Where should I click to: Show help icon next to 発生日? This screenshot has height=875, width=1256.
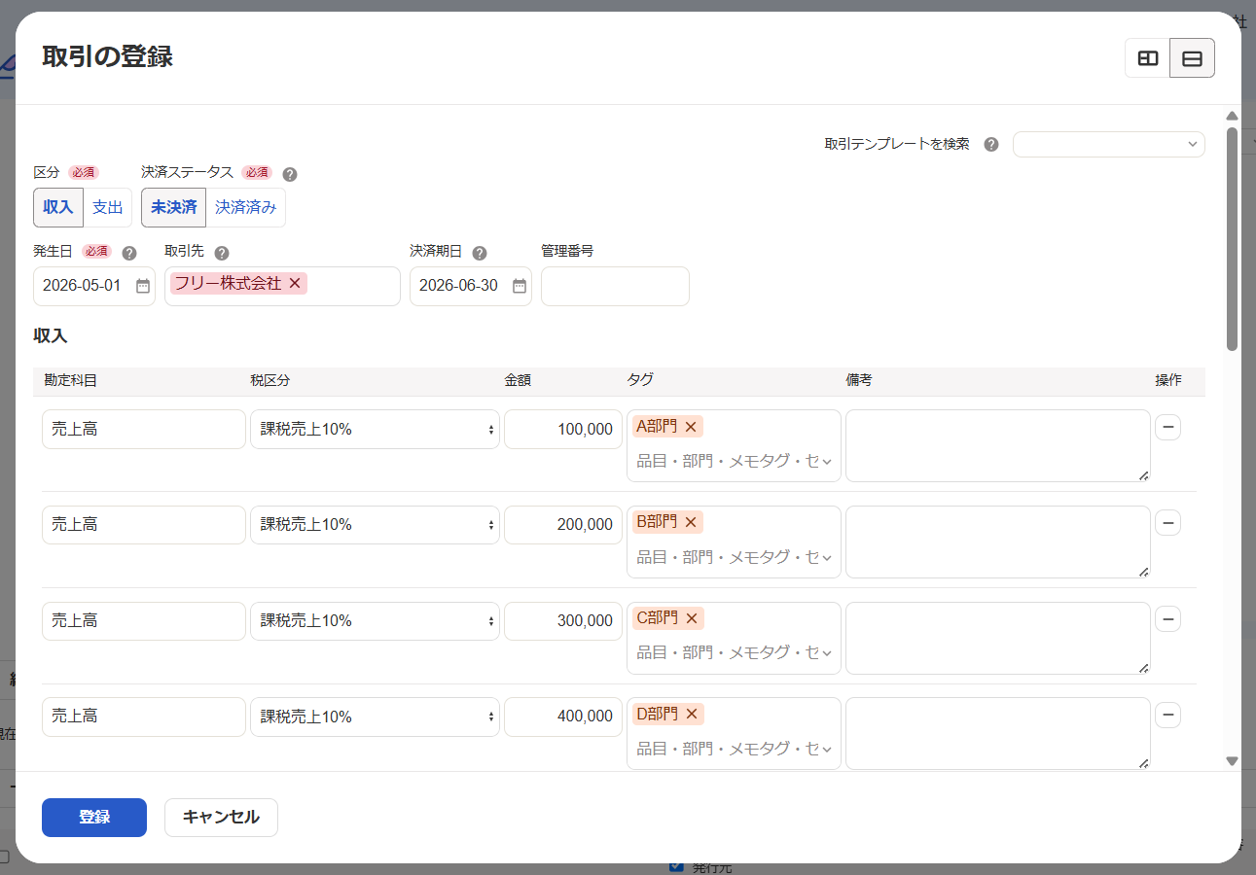pos(129,253)
